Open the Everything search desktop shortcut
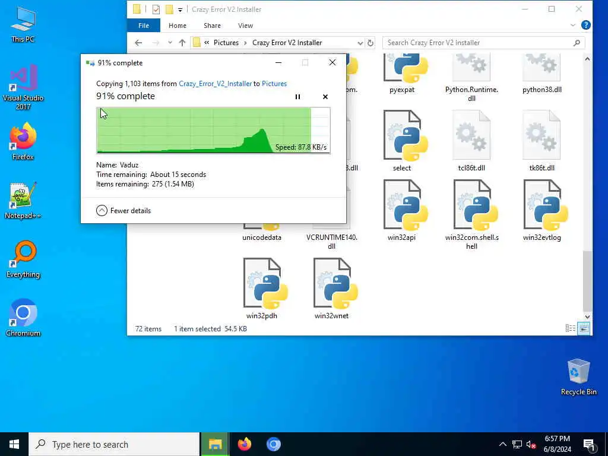The width and height of the screenshot is (608, 456). [23, 259]
